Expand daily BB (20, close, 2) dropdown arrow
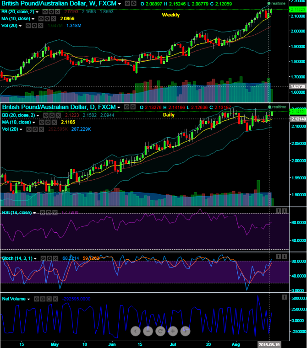 [38, 115]
